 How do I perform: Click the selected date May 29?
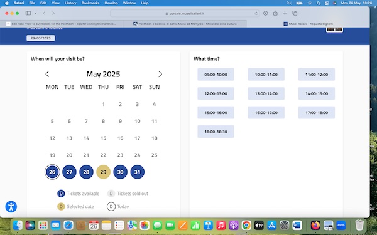point(104,172)
